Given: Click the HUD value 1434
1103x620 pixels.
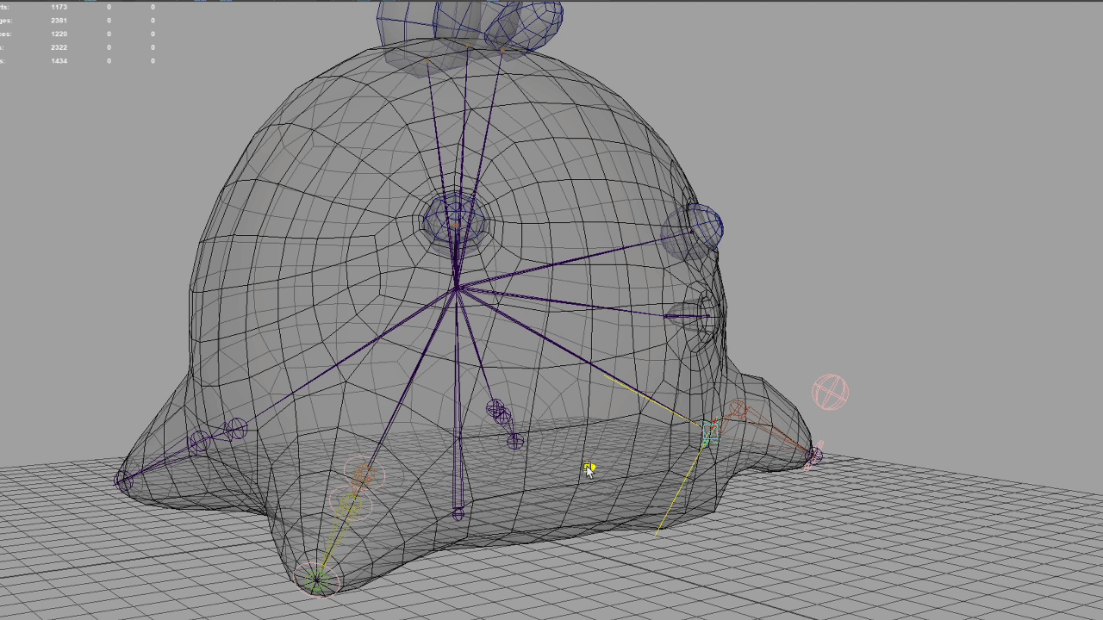Looking at the screenshot, I should (x=59, y=61).
